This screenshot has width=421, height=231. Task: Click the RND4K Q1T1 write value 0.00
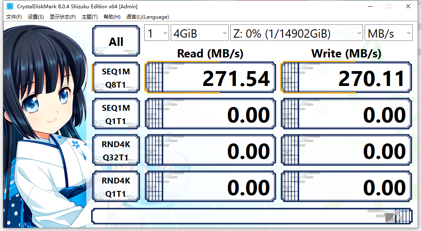pyautogui.click(x=346, y=187)
